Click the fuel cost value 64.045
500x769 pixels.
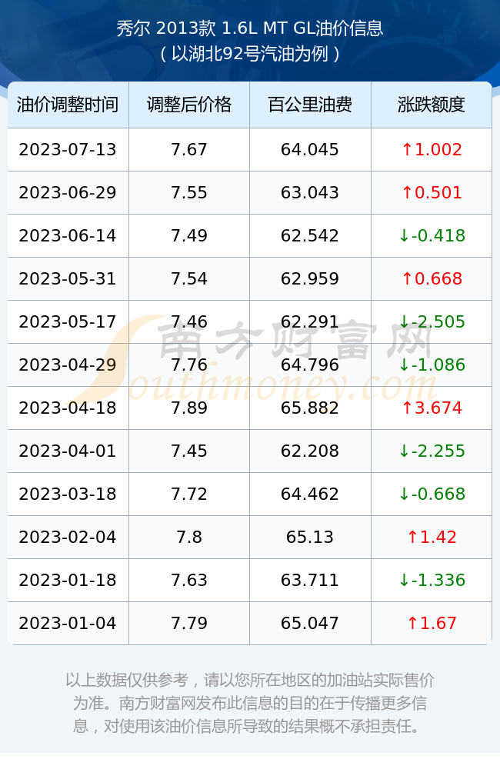[310, 150]
